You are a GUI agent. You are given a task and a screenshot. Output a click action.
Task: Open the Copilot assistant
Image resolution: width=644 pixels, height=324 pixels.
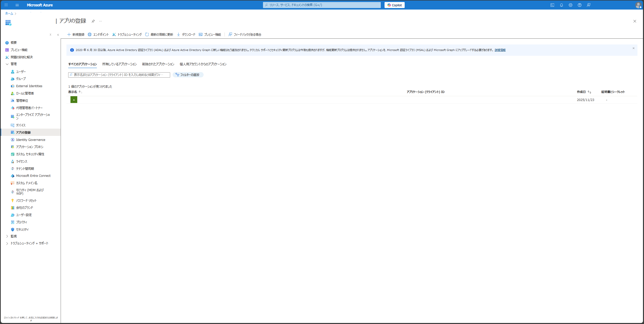[394, 5]
